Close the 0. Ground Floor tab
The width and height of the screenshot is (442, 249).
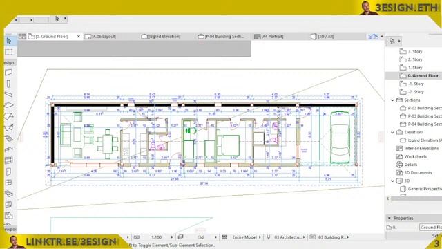tap(79, 37)
